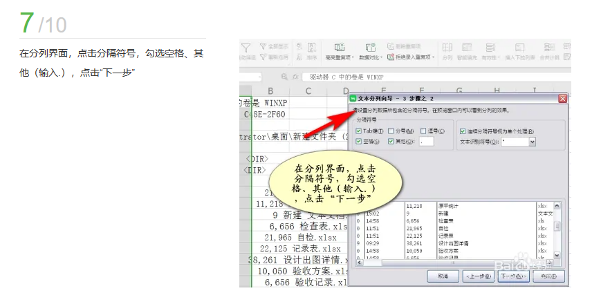Click the 合并计算 (consolidate) icon

click(x=549, y=47)
